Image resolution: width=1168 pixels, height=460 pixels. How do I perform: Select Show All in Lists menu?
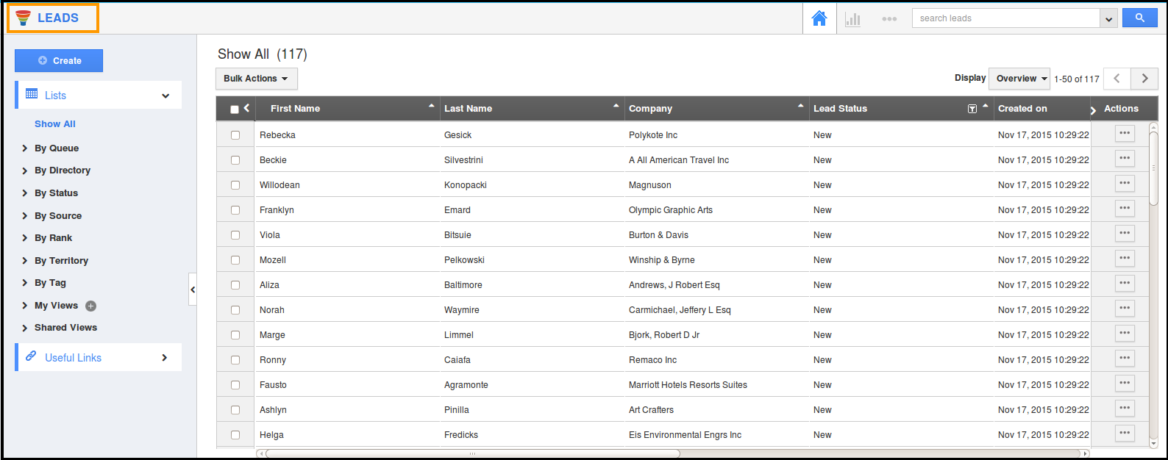[55, 124]
